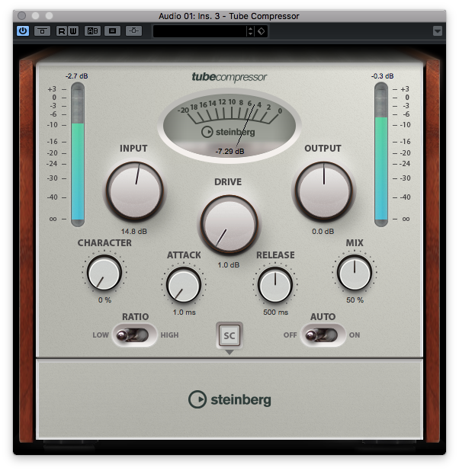Open the preset name field
This screenshot has height=471, width=459.
coord(200,31)
